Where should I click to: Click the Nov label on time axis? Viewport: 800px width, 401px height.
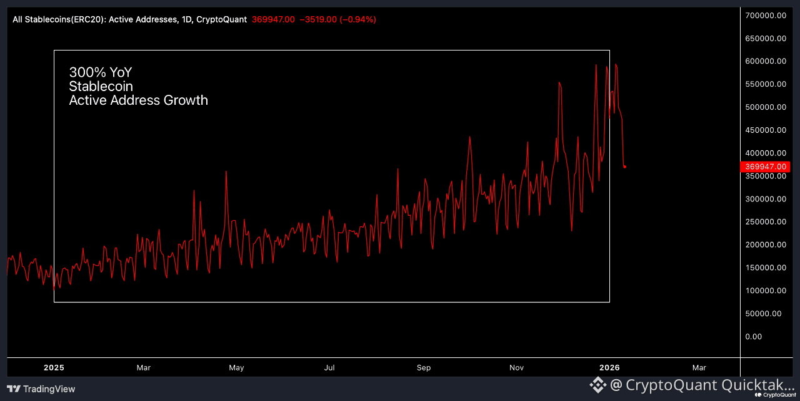tap(516, 368)
